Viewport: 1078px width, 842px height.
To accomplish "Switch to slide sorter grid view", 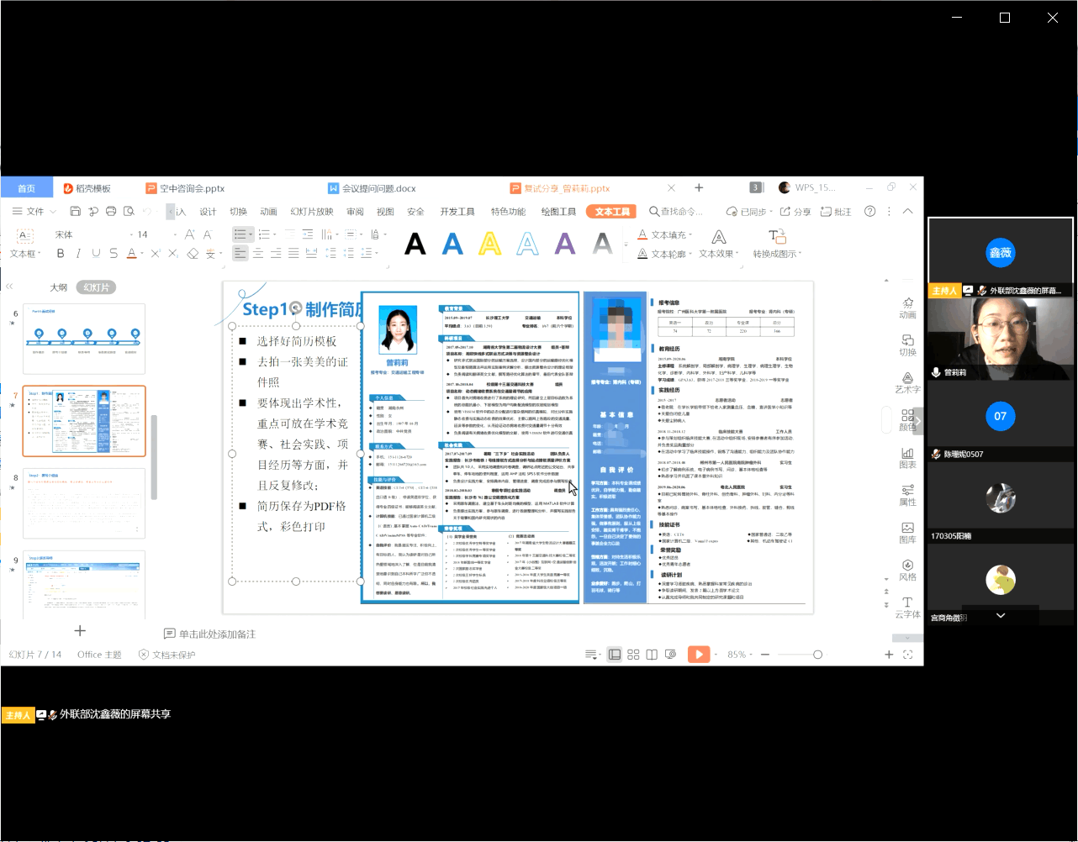I will point(633,655).
